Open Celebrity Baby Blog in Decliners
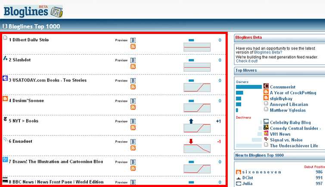 290,123
